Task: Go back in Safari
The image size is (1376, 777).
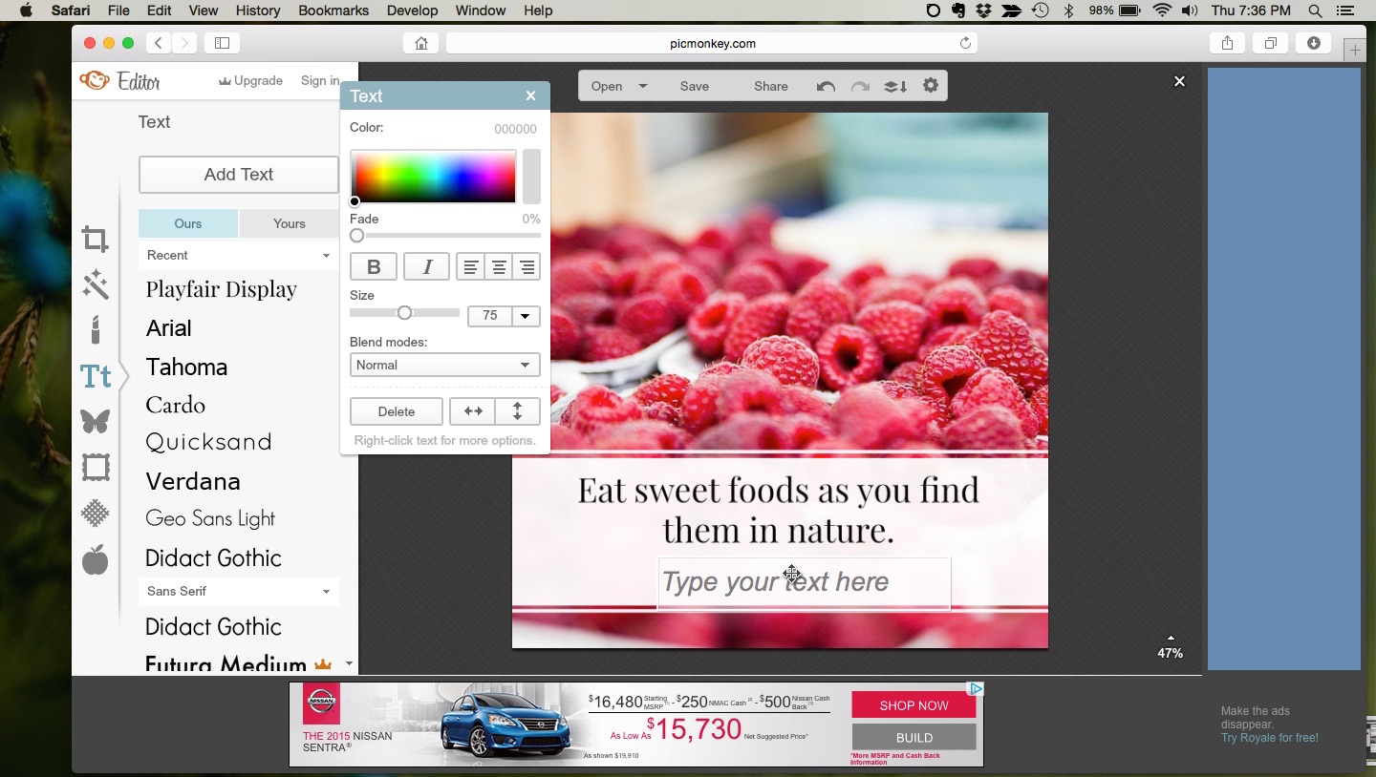Action: point(159,43)
